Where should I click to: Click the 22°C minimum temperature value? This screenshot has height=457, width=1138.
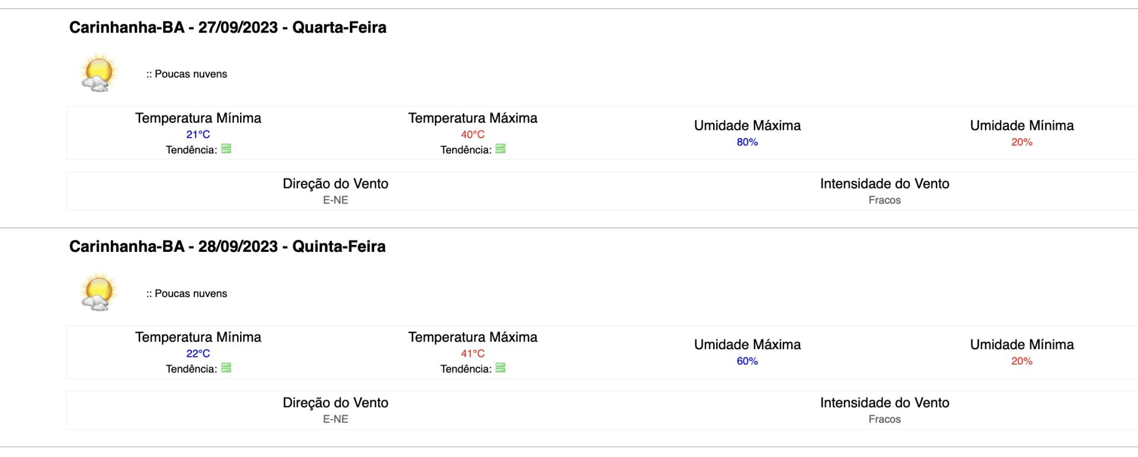click(198, 353)
